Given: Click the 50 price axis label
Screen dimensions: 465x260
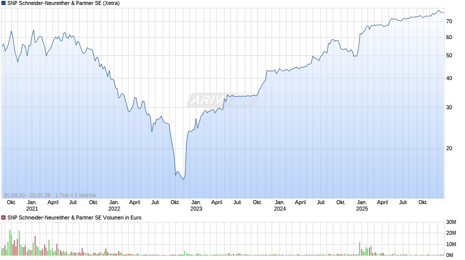Looking at the screenshot, I should click(x=449, y=56).
